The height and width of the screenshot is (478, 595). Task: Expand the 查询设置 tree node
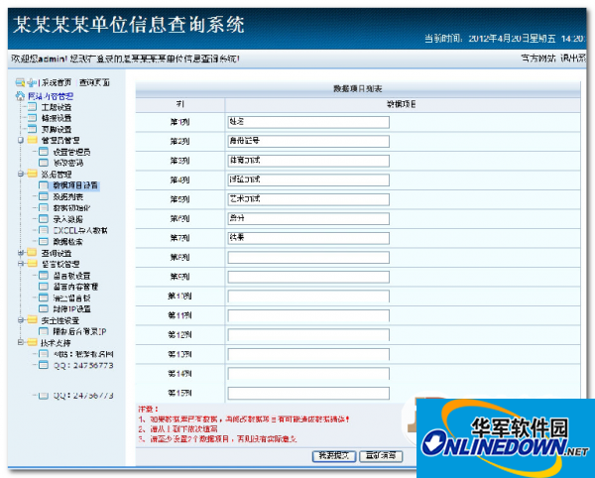pyautogui.click(x=21, y=253)
